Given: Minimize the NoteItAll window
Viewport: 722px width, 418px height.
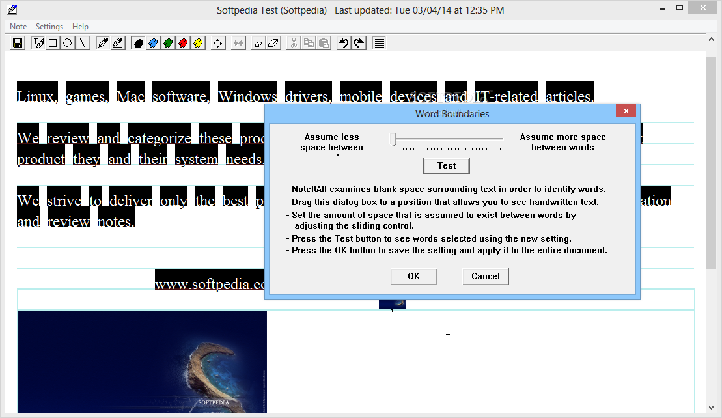Looking at the screenshot, I should 662,8.
